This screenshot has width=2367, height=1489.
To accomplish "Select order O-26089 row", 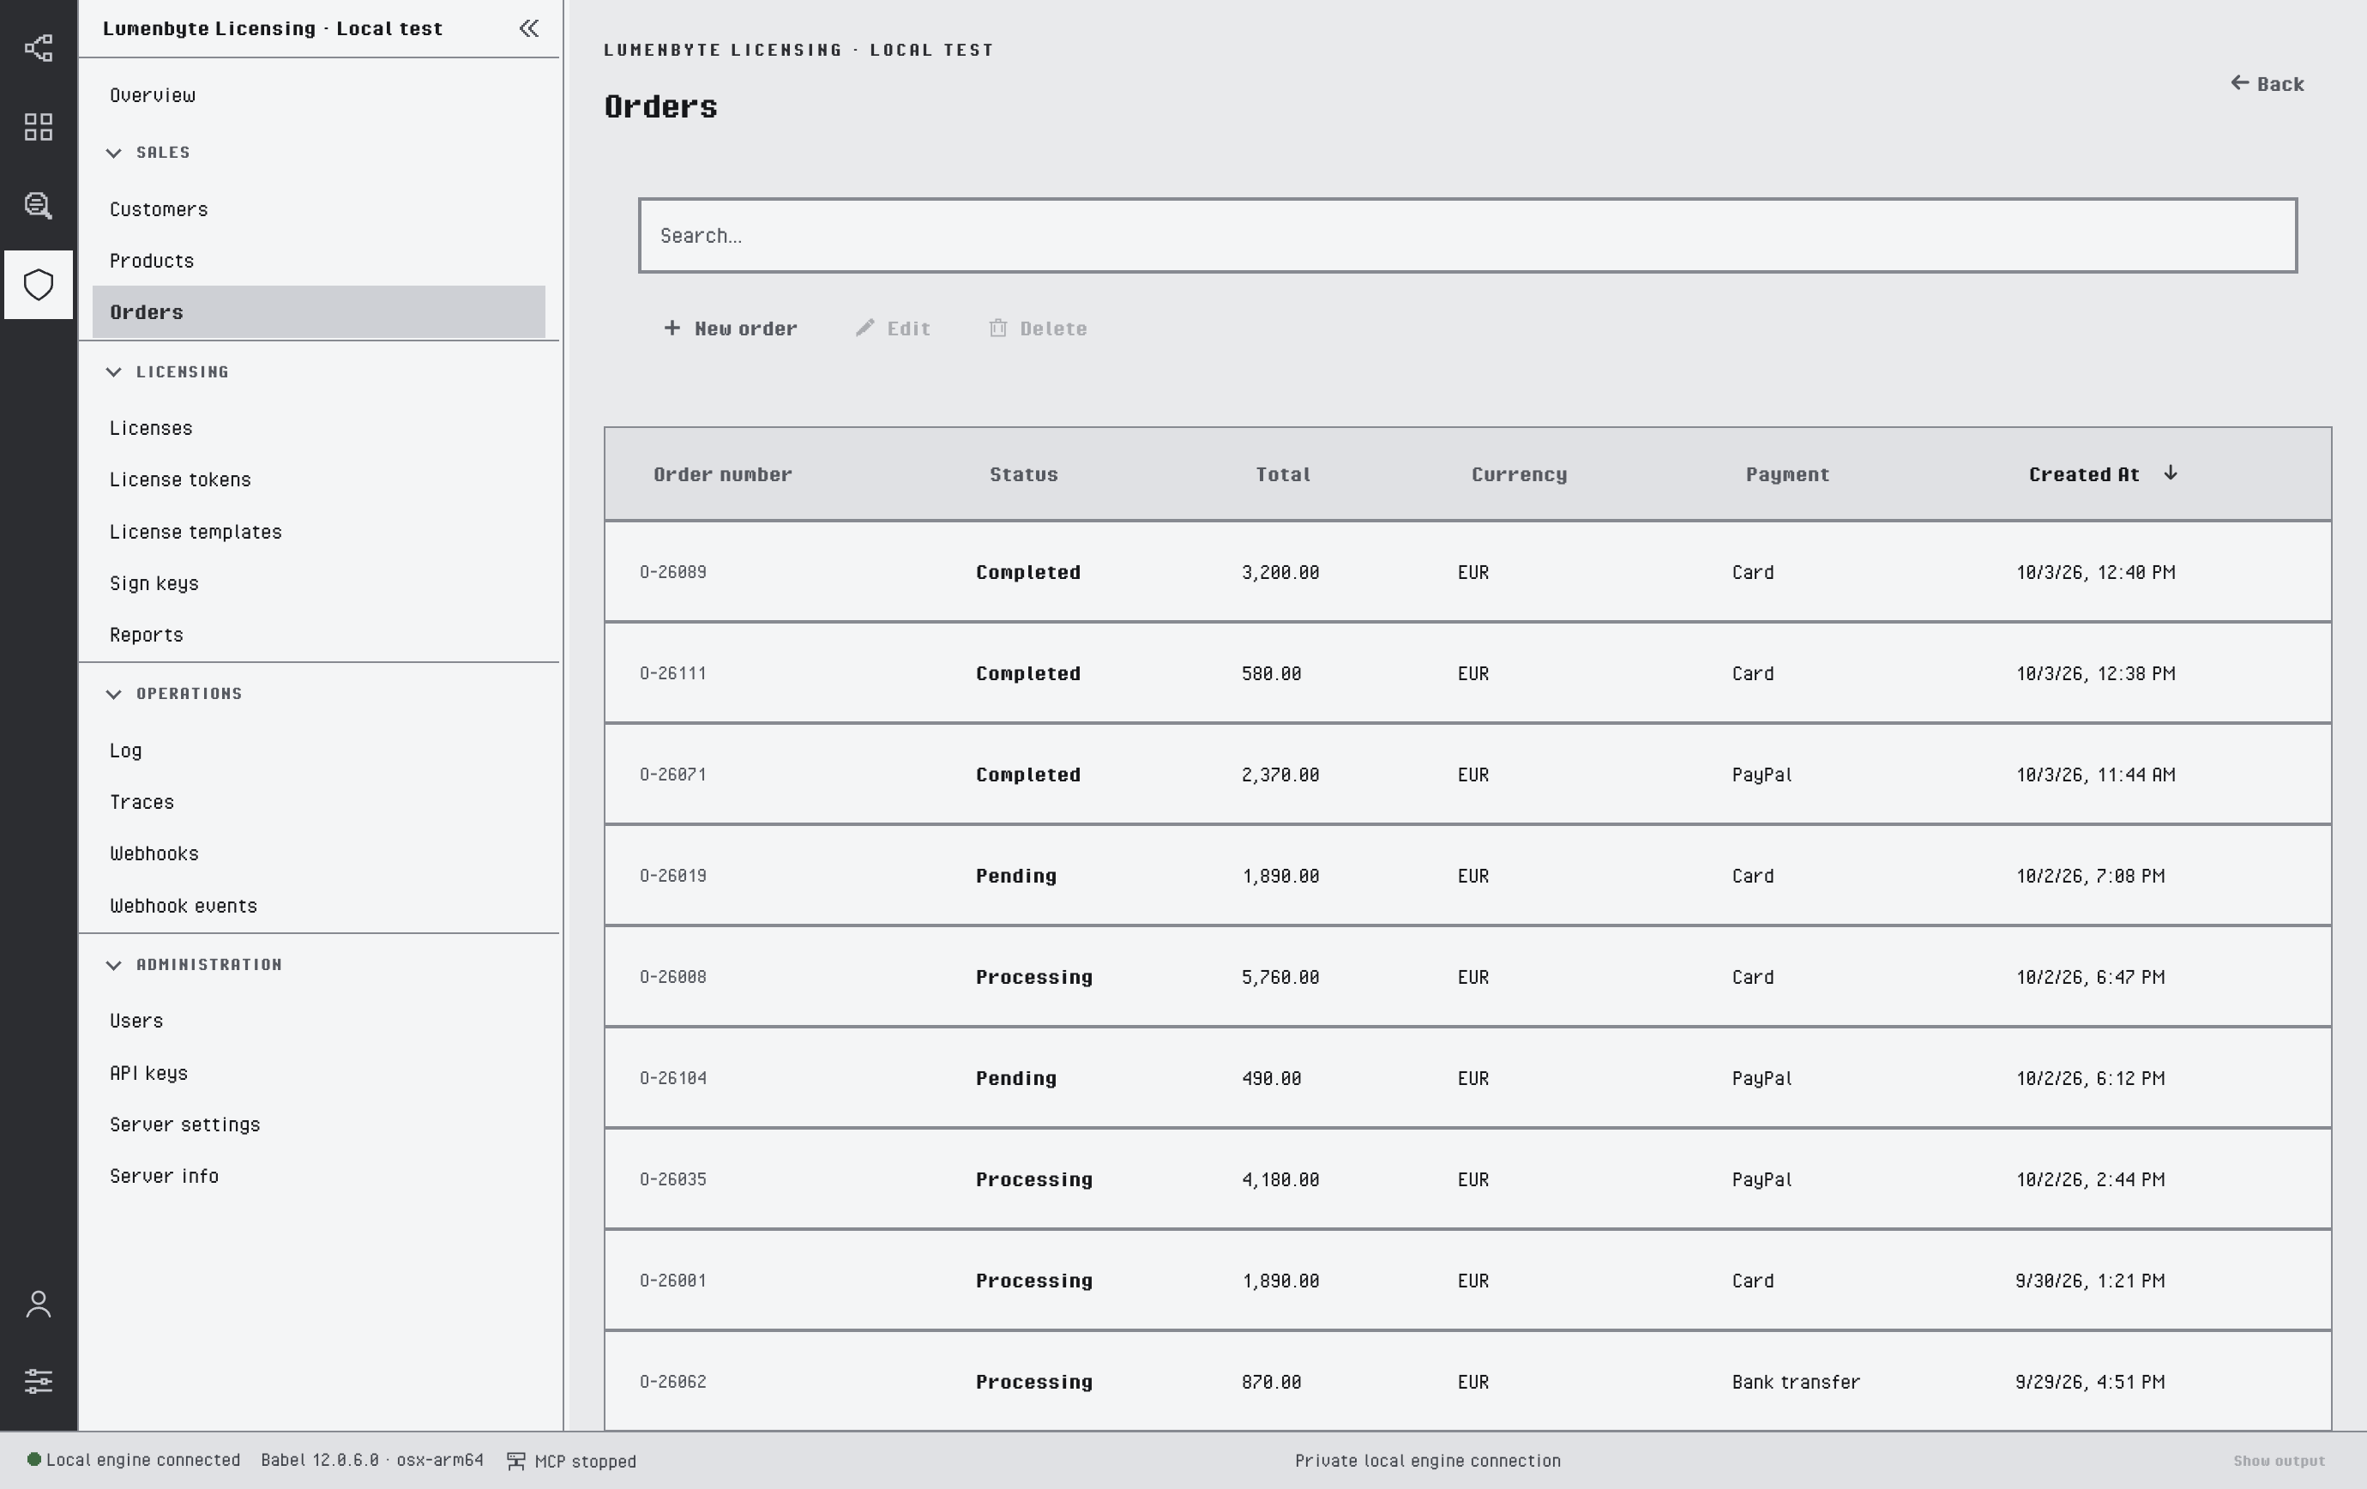I will [1467, 572].
